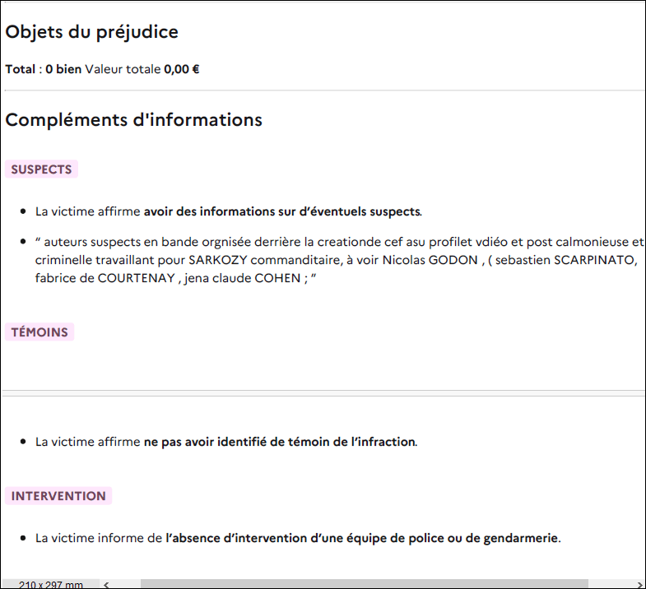The height and width of the screenshot is (589, 646).
Task: Select the TÉMOINS tag label
Action: point(40,332)
